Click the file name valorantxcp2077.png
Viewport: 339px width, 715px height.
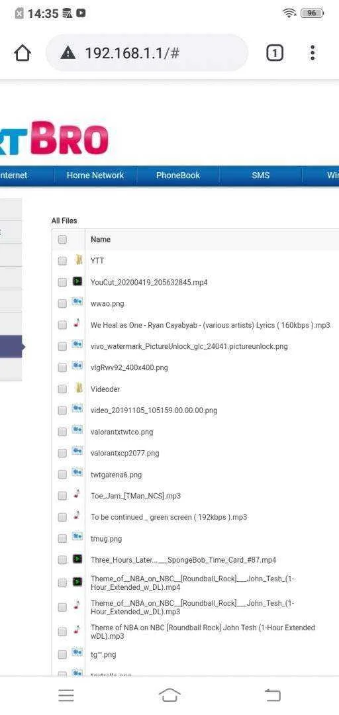pyautogui.click(x=125, y=453)
